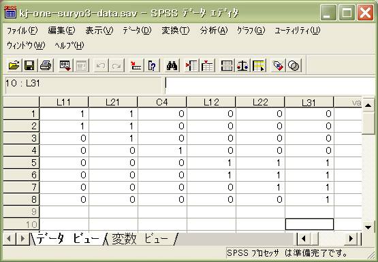Open the グラフ(G) menu
This screenshot has width=378, height=262.
click(251, 31)
